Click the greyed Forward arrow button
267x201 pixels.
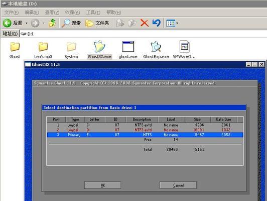35,23
